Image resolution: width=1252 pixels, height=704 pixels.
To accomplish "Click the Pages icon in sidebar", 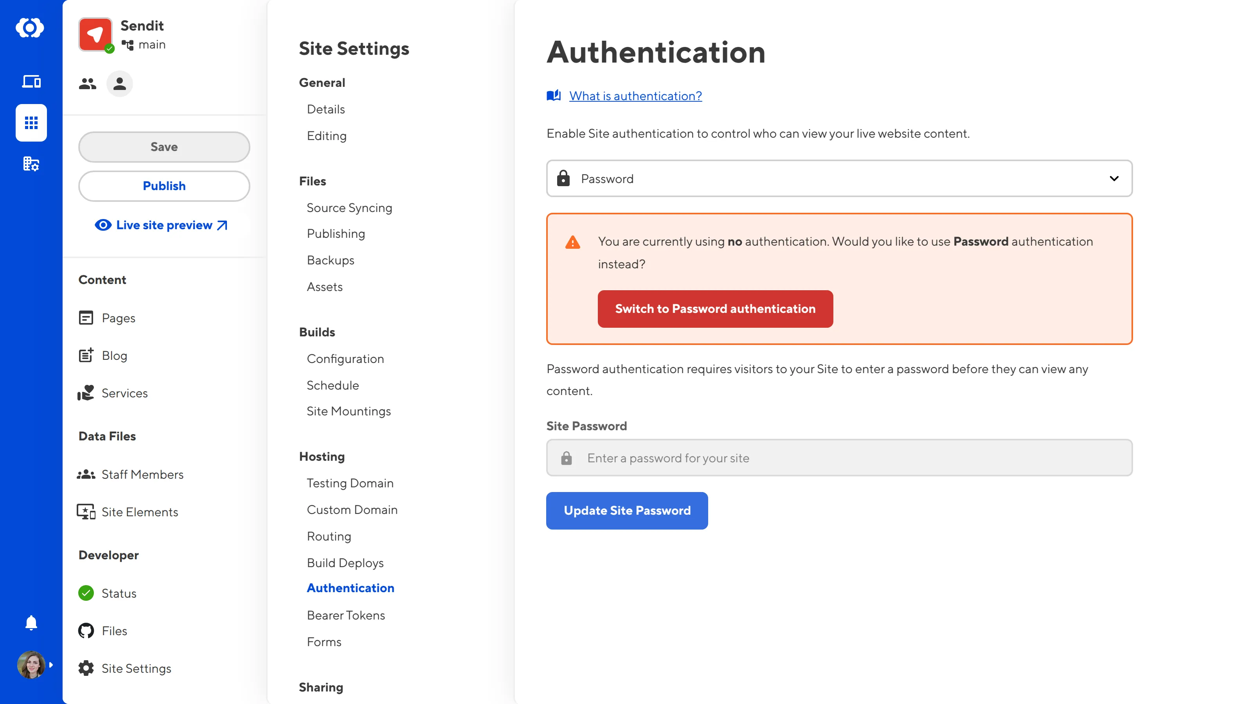I will [86, 317].
